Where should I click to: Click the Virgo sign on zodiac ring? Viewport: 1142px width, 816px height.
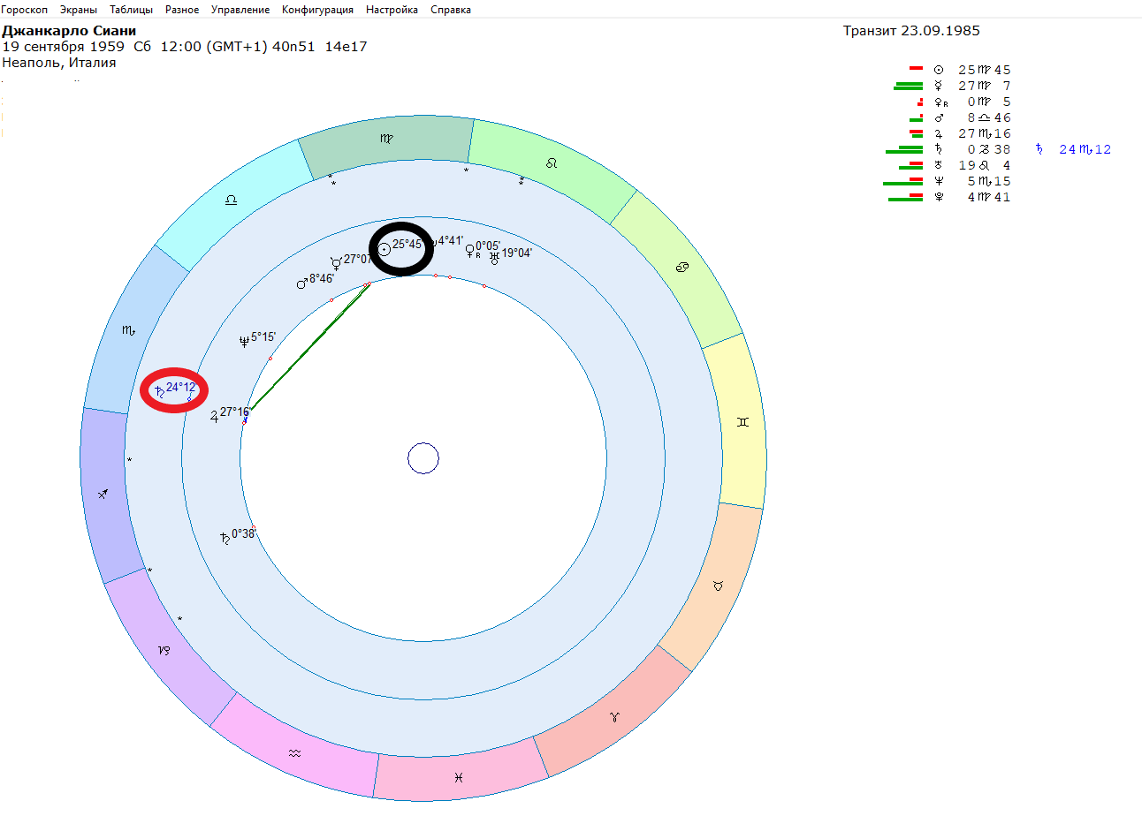coord(387,139)
